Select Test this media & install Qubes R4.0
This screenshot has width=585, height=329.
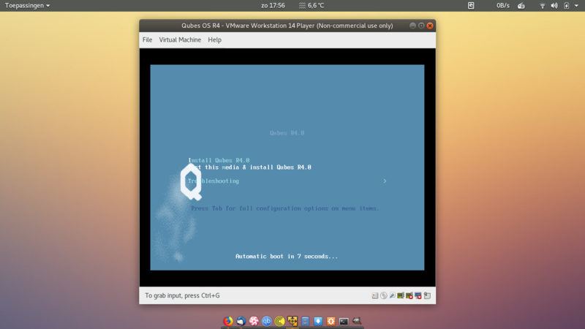[x=249, y=167]
